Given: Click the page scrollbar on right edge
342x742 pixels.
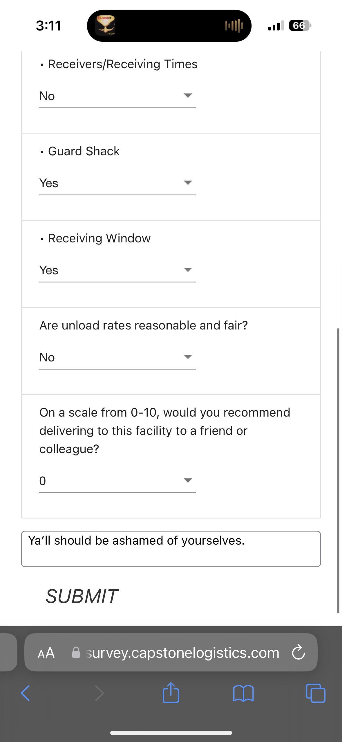Looking at the screenshot, I should 338,471.
